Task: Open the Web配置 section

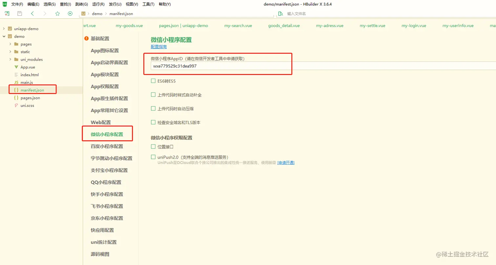Action: pyautogui.click(x=101, y=122)
